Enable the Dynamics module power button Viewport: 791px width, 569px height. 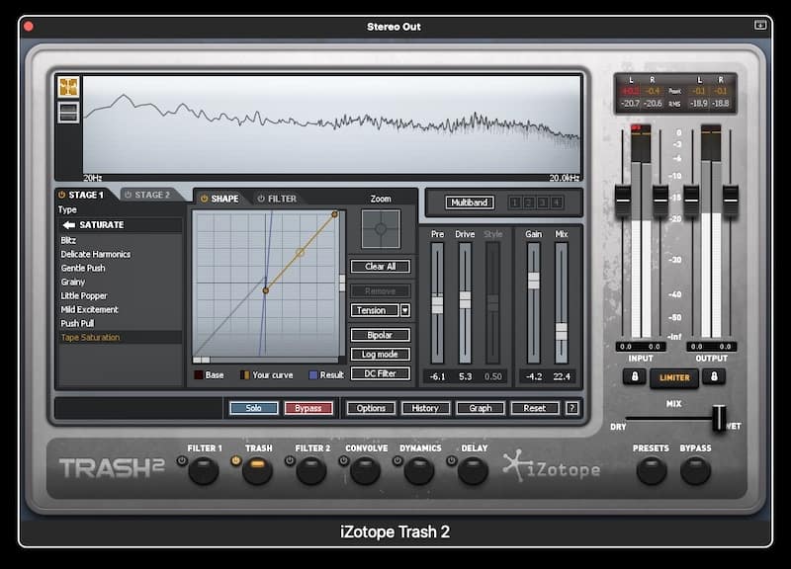397,460
